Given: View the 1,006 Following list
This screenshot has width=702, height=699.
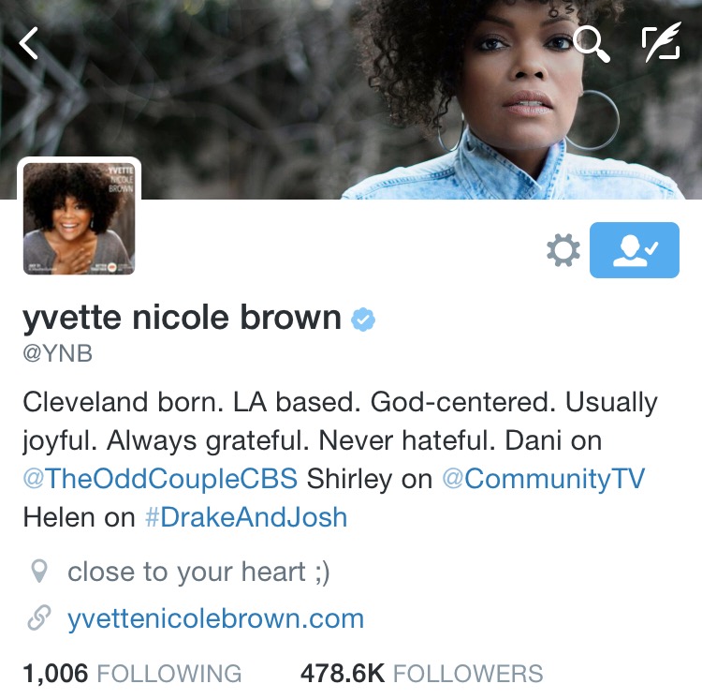Looking at the screenshot, I should click(x=132, y=674).
